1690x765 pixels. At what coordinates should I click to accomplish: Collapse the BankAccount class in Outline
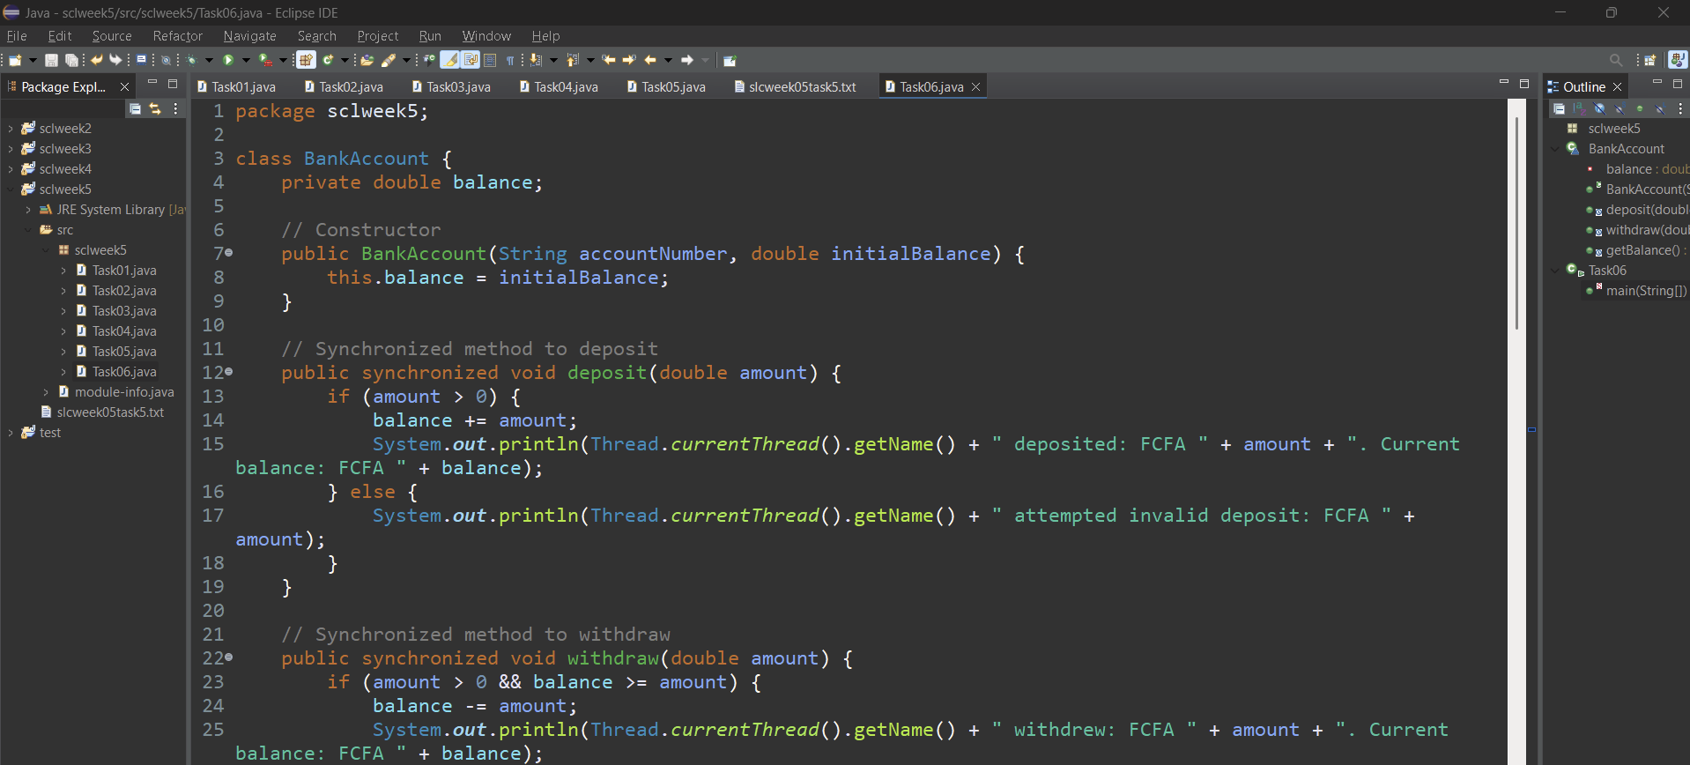tap(1555, 149)
